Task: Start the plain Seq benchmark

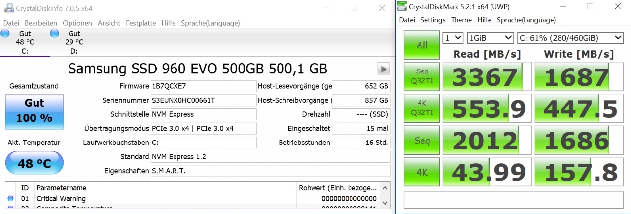Action: 422,141
